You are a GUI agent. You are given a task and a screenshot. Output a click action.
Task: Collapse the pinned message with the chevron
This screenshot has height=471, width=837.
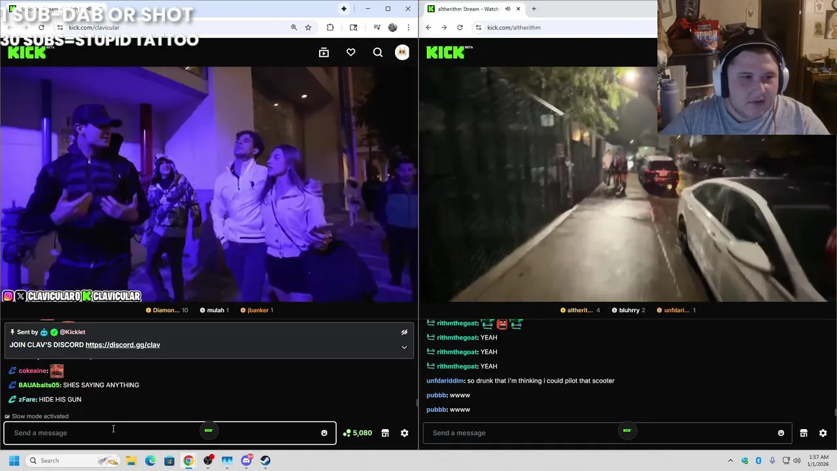[x=404, y=347]
